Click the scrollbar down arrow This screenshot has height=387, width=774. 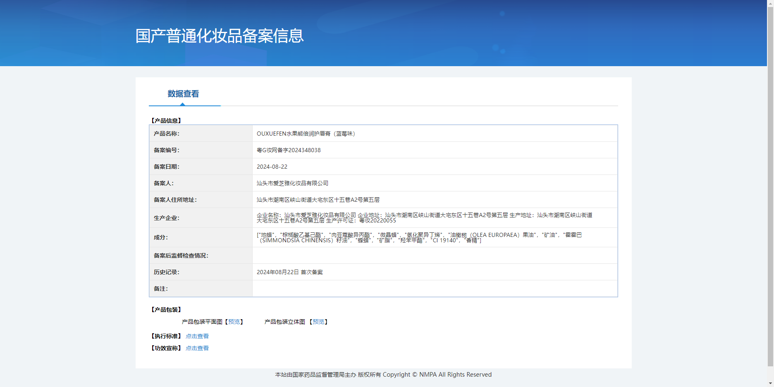point(770,383)
